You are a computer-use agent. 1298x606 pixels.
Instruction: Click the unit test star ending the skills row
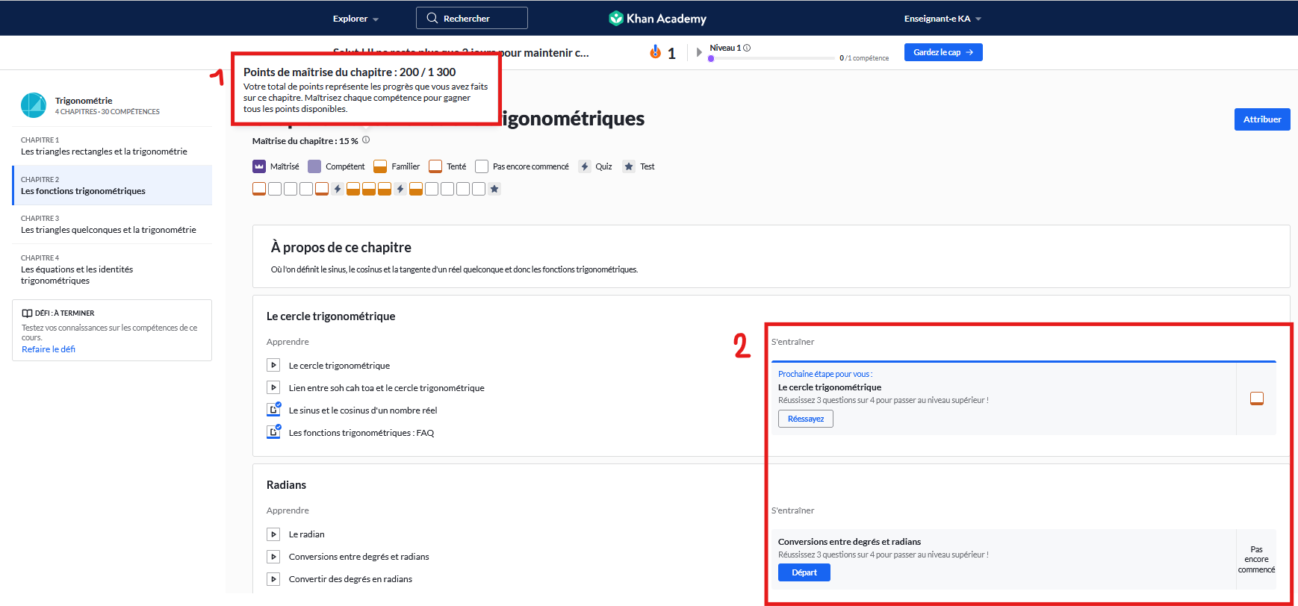coord(494,189)
